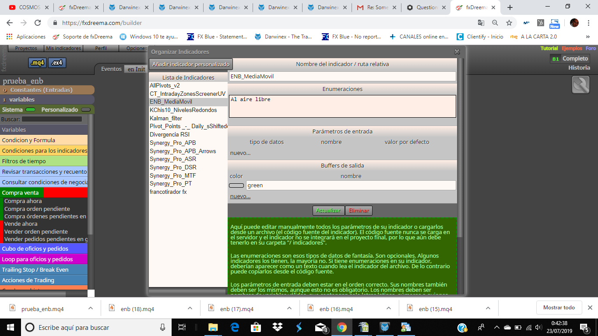Open Windows Task View

pyautogui.click(x=182, y=327)
